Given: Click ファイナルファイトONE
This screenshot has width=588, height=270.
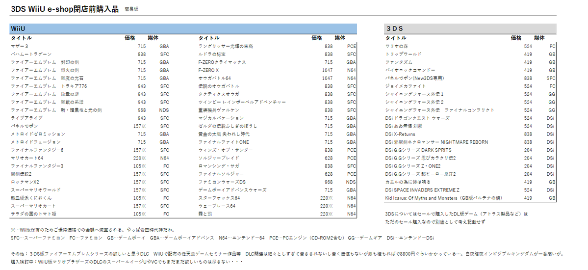Looking at the screenshot, I should point(224,142).
